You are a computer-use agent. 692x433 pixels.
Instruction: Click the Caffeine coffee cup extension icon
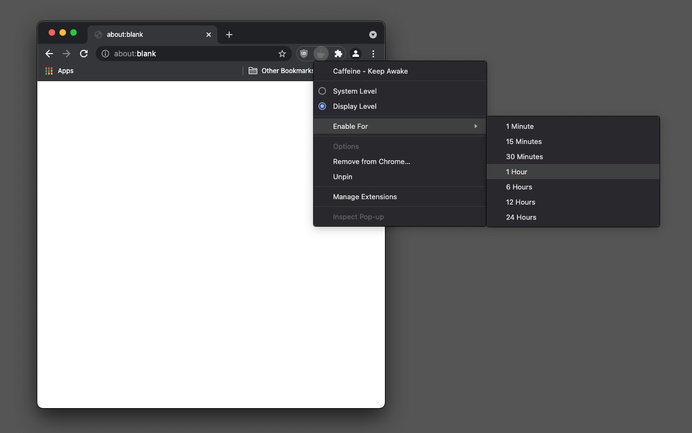[x=321, y=54]
